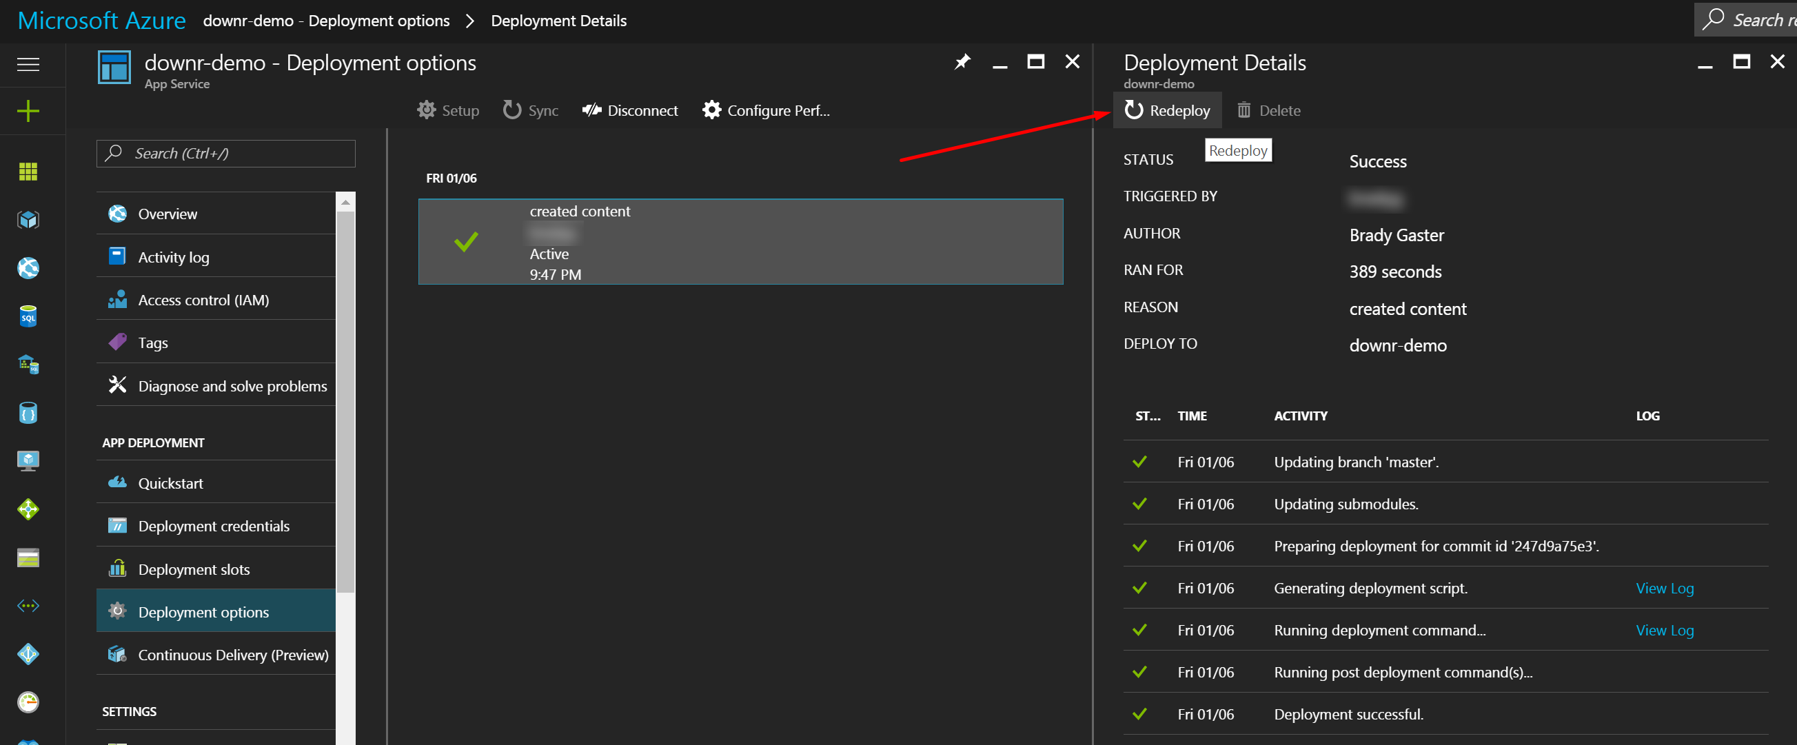The image size is (1797, 745).
Task: Click the Deployment Details breadcrumb
Action: pyautogui.click(x=559, y=21)
